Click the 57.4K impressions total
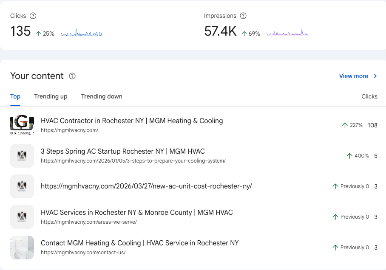Image resolution: width=386 pixels, height=270 pixels. pos(220,31)
